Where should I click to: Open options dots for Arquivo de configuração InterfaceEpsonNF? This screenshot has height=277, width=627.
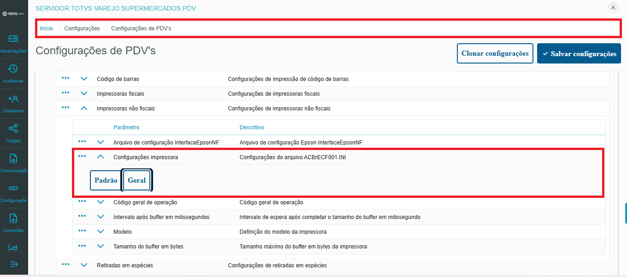82,142
